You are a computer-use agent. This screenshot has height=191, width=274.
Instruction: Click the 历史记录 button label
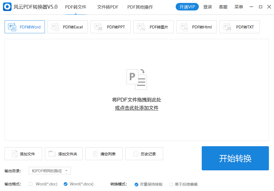[148, 154]
